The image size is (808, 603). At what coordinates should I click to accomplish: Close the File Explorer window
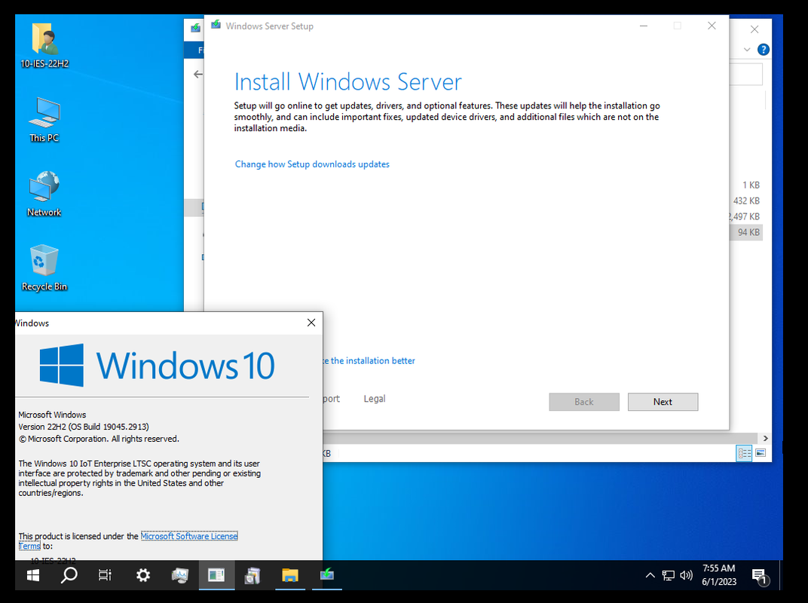[754, 29]
